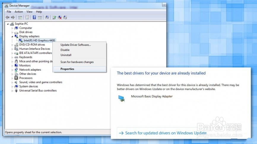
Task: Toggle the action pane toolbar icon
Action: tap(40, 17)
